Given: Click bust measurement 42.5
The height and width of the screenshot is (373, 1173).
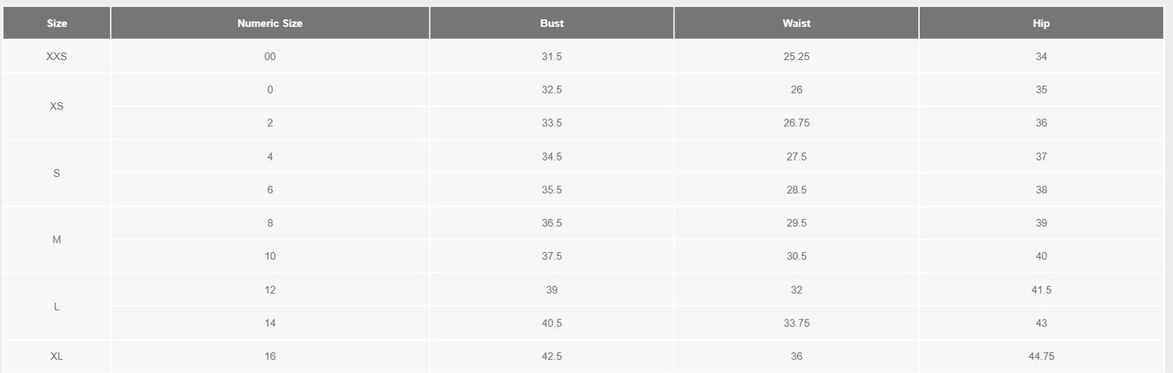Looking at the screenshot, I should point(552,356).
